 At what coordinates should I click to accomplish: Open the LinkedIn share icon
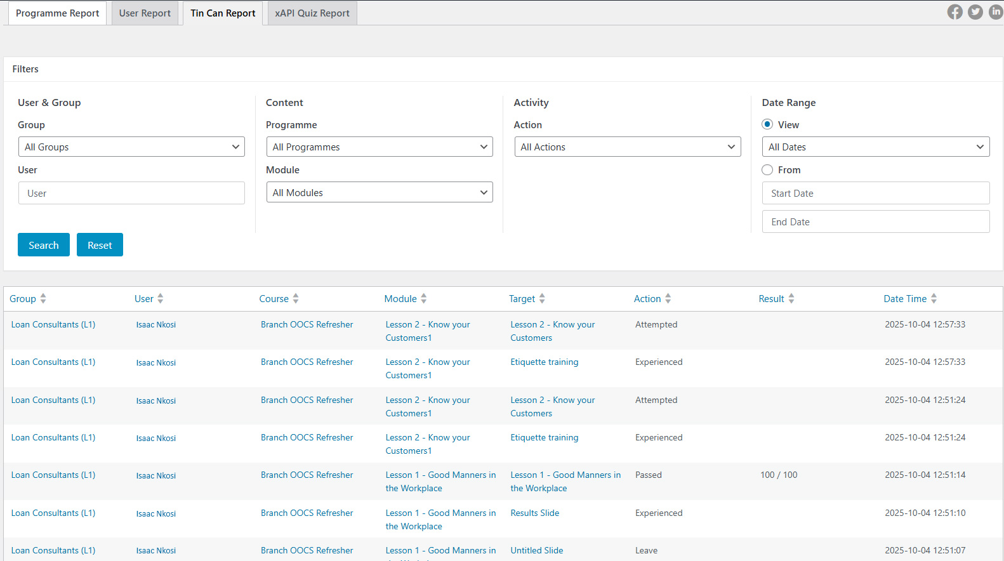[x=996, y=12]
